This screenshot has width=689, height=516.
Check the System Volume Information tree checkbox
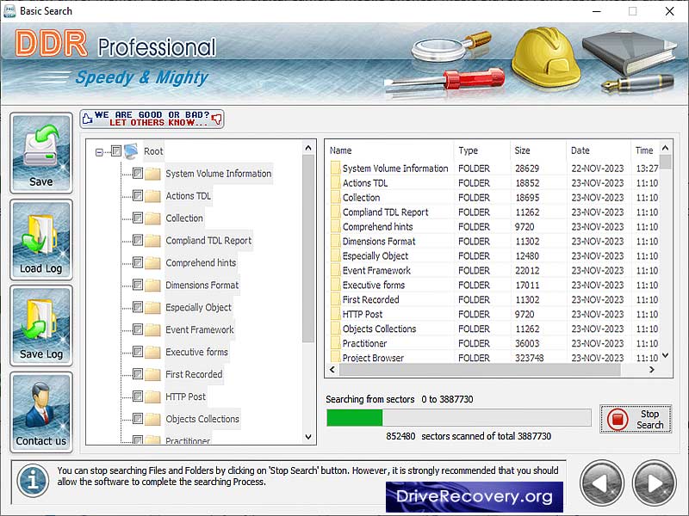point(138,174)
